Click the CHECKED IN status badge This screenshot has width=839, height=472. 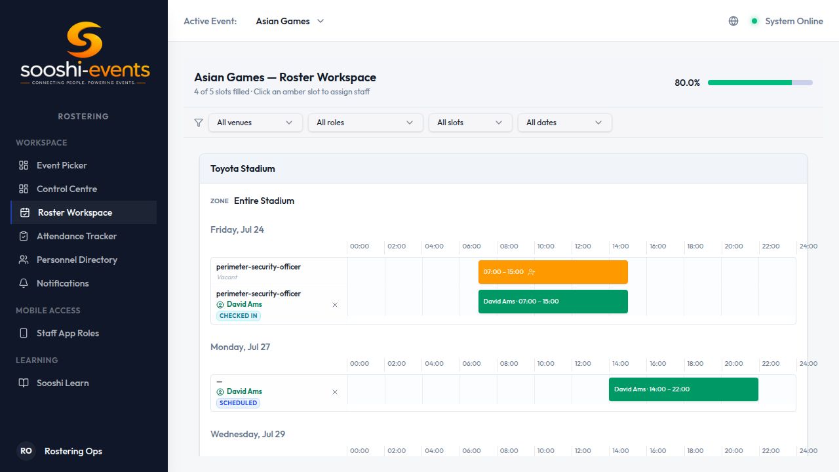pyautogui.click(x=239, y=316)
